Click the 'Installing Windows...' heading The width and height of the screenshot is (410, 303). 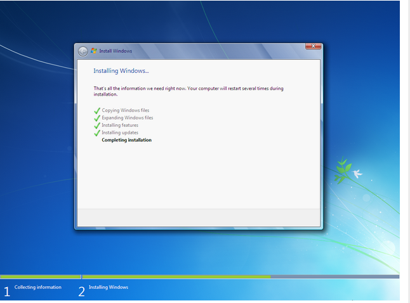pyautogui.click(x=121, y=71)
